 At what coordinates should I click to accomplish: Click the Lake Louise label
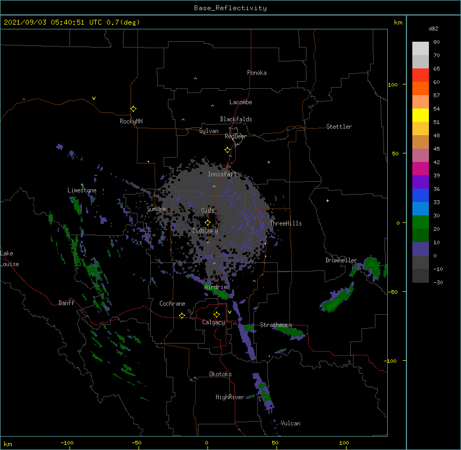[10, 259]
